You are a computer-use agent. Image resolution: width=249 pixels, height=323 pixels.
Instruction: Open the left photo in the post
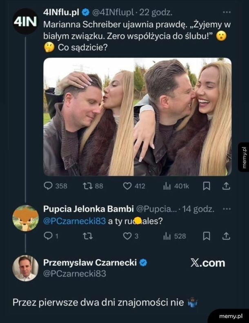click(89, 117)
